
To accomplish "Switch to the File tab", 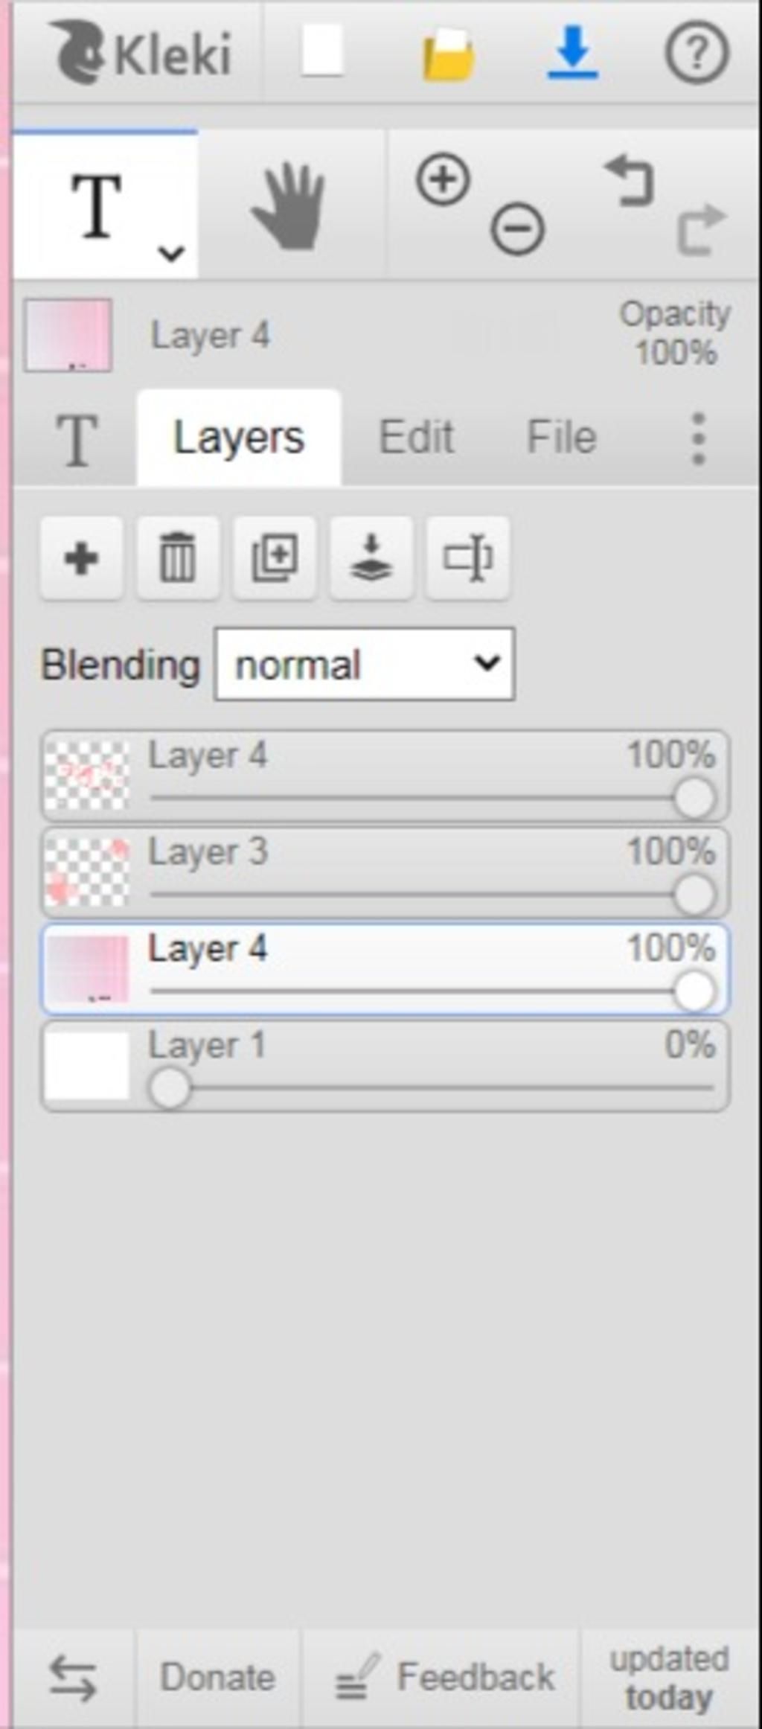I will click(x=562, y=437).
